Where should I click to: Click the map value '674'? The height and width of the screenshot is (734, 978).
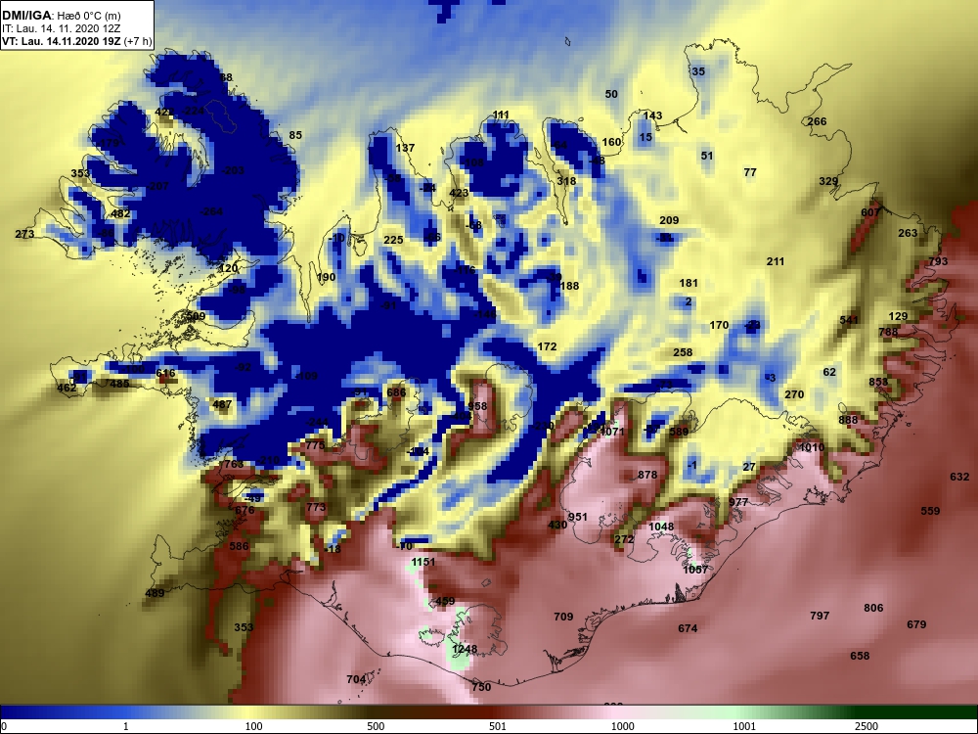pyautogui.click(x=688, y=628)
